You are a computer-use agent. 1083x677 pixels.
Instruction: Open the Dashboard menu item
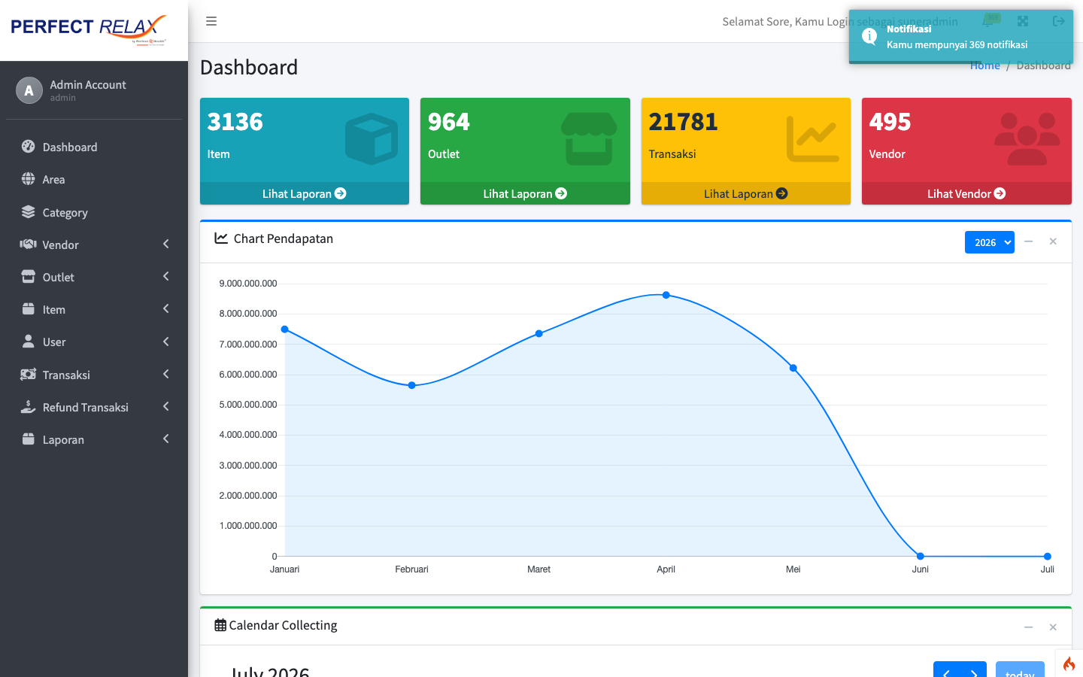tap(94, 147)
